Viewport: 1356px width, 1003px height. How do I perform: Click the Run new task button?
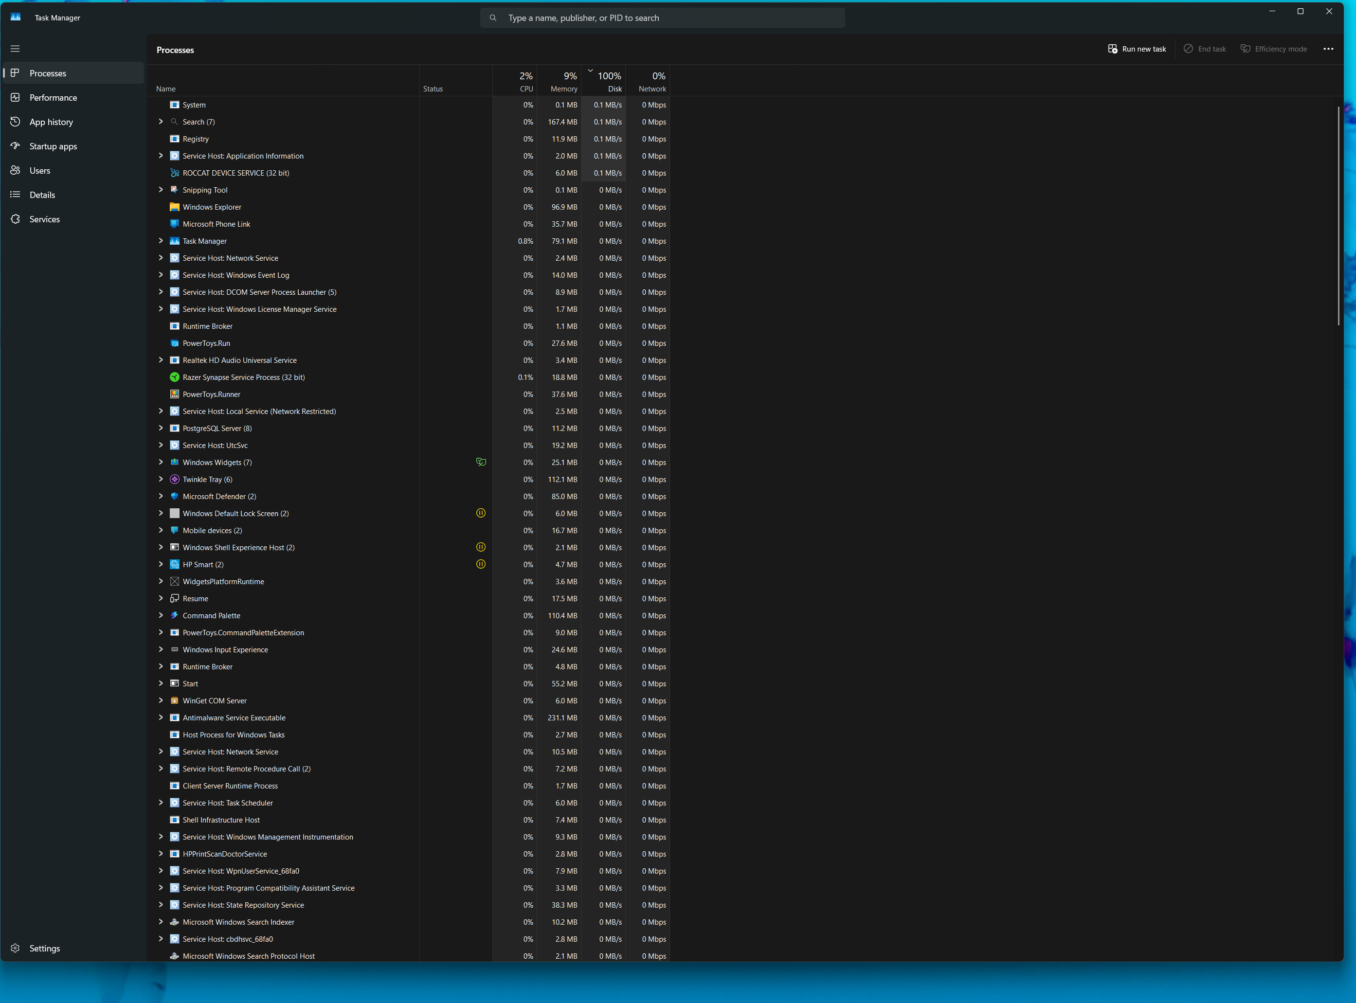click(1137, 49)
